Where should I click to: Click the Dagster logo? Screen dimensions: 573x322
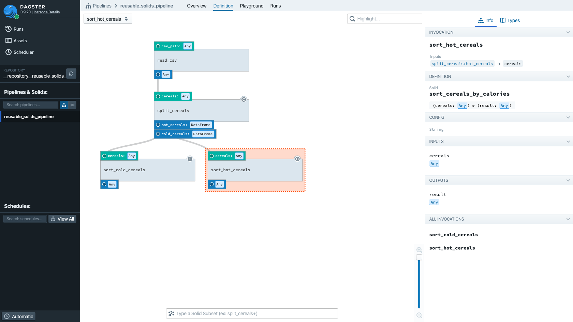pyautogui.click(x=11, y=11)
